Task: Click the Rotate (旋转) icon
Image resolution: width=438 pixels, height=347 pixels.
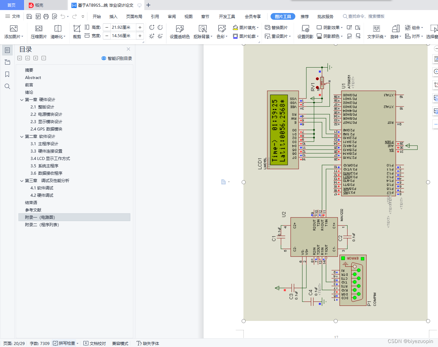Action: [395, 29]
